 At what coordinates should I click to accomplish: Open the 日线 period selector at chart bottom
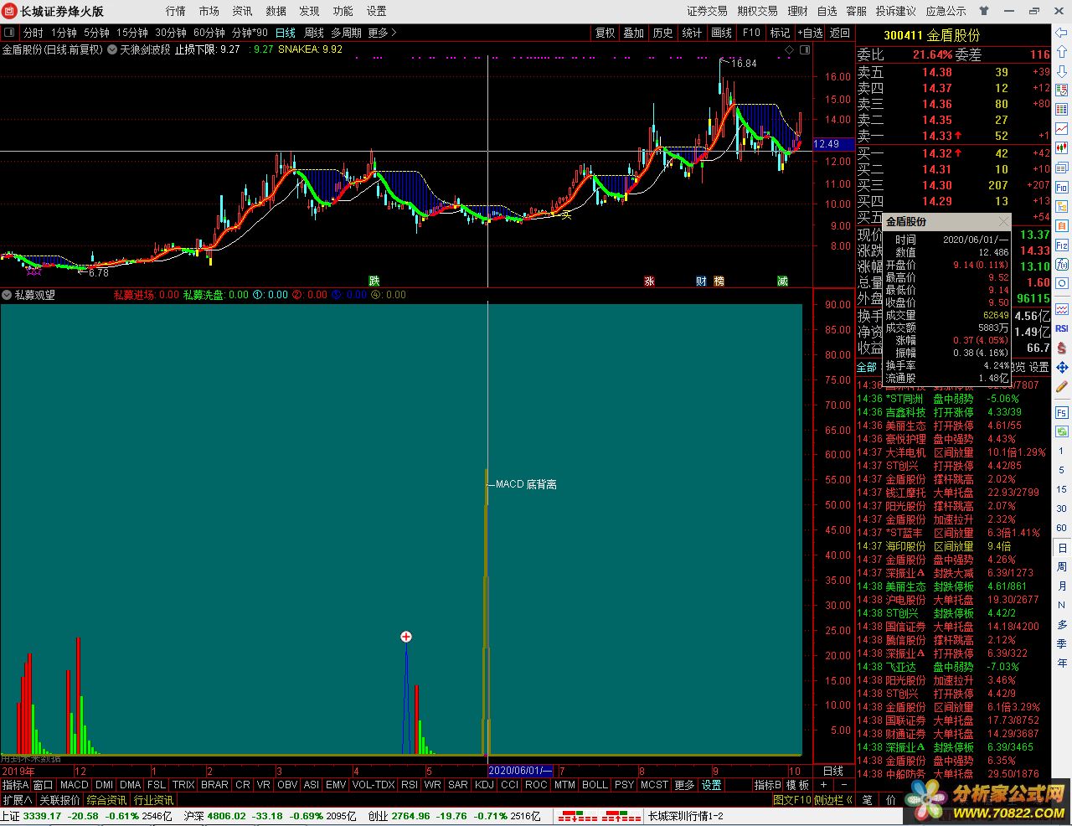tap(833, 771)
